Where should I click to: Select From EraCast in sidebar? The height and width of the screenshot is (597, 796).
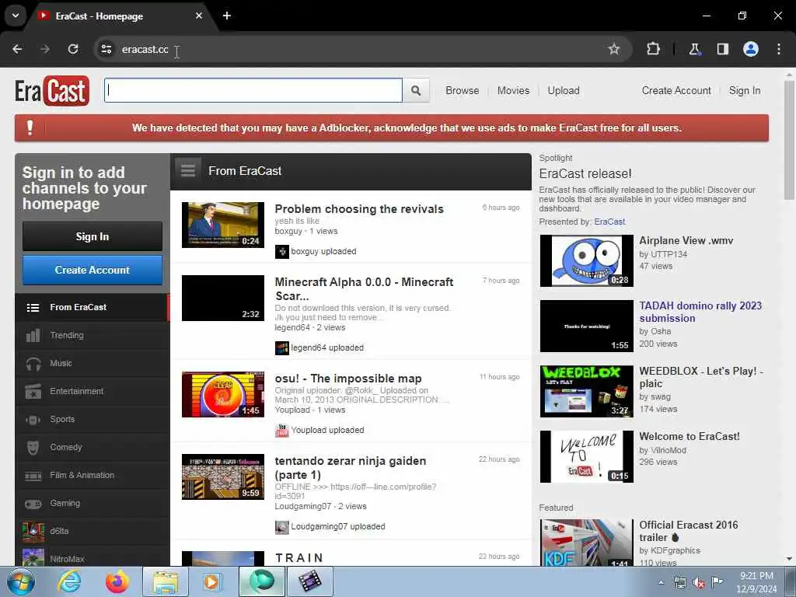click(x=92, y=307)
